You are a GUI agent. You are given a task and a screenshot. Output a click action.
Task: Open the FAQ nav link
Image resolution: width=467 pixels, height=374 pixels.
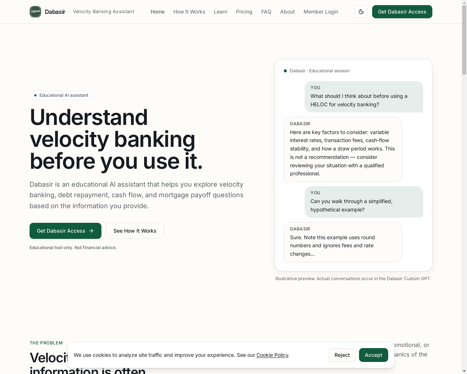(266, 12)
